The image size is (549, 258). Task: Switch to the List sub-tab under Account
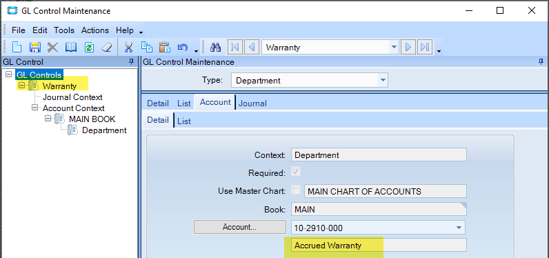tap(184, 121)
